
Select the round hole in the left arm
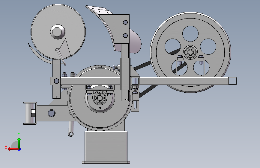[51, 113]
